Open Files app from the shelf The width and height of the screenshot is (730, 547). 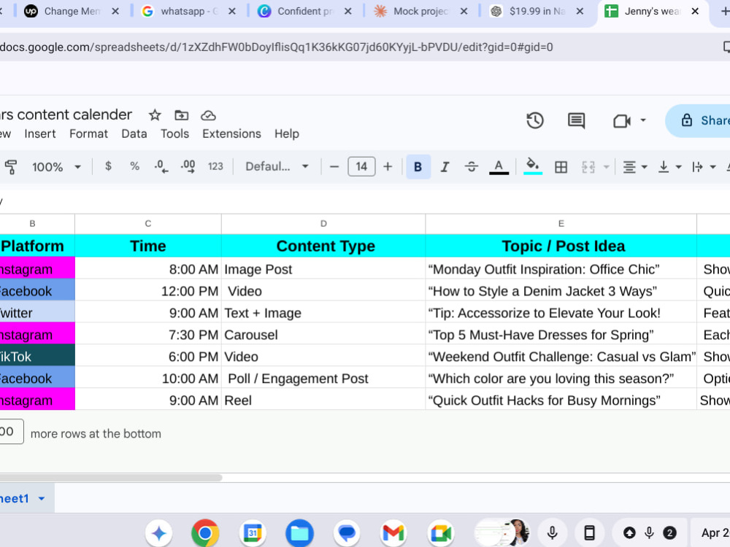coord(299,532)
